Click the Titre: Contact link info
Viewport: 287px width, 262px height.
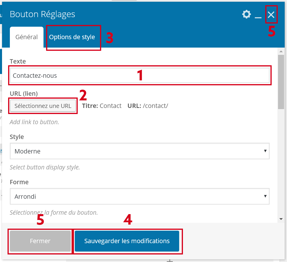tap(102, 106)
